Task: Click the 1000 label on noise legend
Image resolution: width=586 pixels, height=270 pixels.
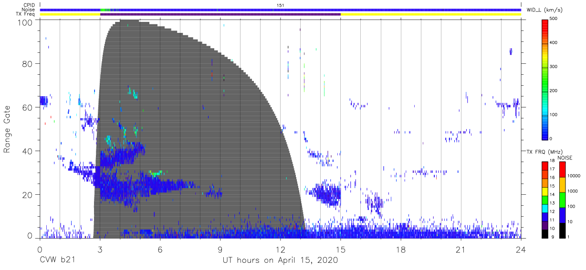Action: tap(572, 191)
